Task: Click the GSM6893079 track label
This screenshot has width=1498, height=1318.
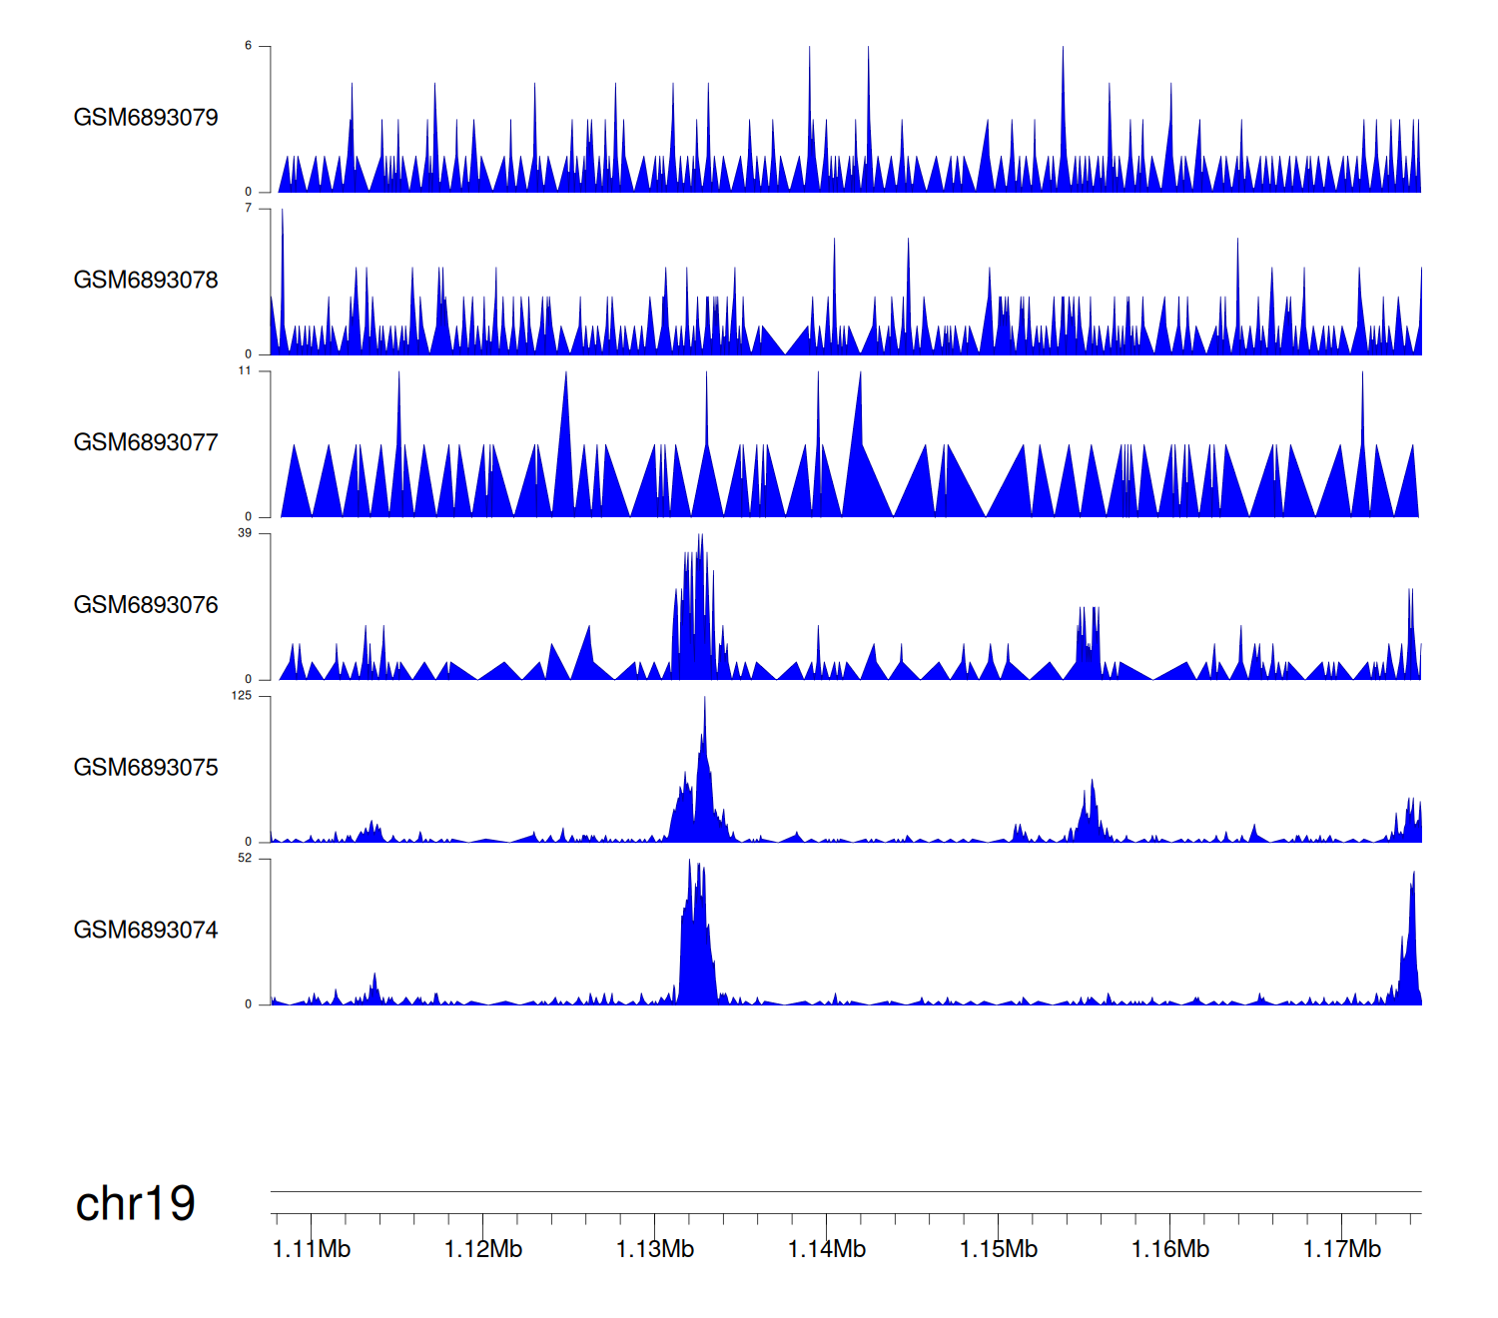Action: (146, 118)
